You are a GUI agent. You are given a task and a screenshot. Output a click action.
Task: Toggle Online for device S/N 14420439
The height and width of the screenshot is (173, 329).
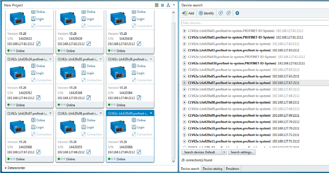pyautogui.click(x=88, y=12)
